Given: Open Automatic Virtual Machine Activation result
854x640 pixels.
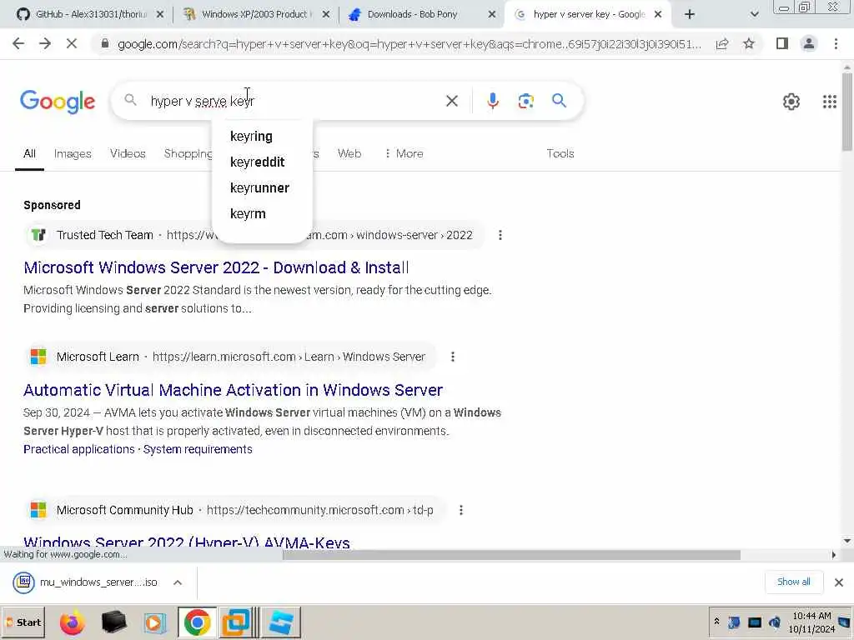Looking at the screenshot, I should [x=233, y=390].
